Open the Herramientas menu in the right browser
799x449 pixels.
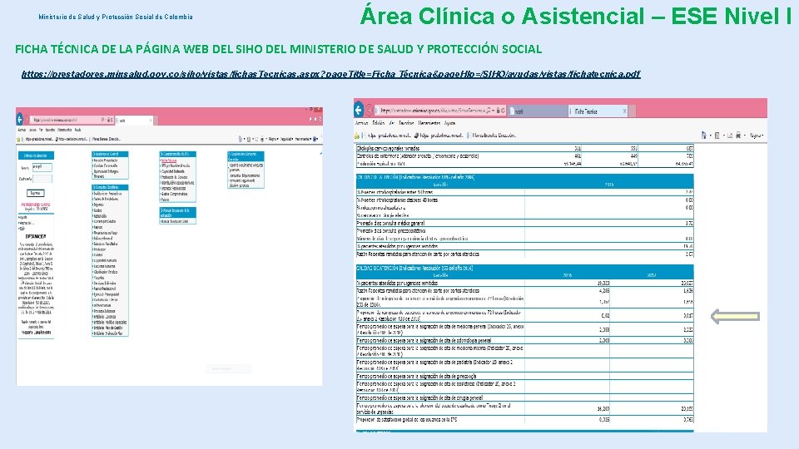429,123
